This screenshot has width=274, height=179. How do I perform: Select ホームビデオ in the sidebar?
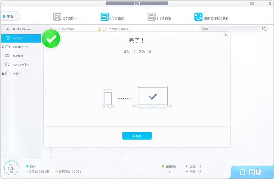pyautogui.click(x=20, y=38)
